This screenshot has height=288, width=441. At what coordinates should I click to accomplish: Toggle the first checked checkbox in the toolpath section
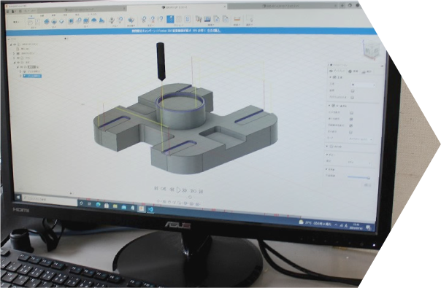[351, 119]
